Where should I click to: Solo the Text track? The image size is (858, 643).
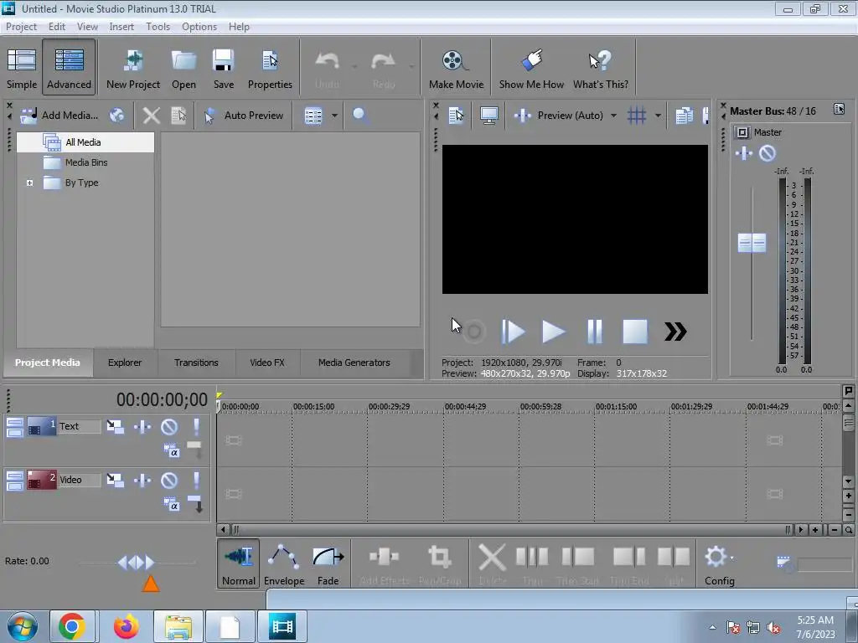[196, 426]
